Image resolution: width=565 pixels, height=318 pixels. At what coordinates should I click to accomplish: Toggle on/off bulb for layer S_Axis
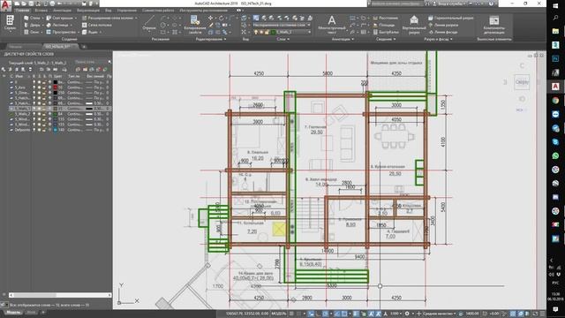pyautogui.click(x=34, y=87)
